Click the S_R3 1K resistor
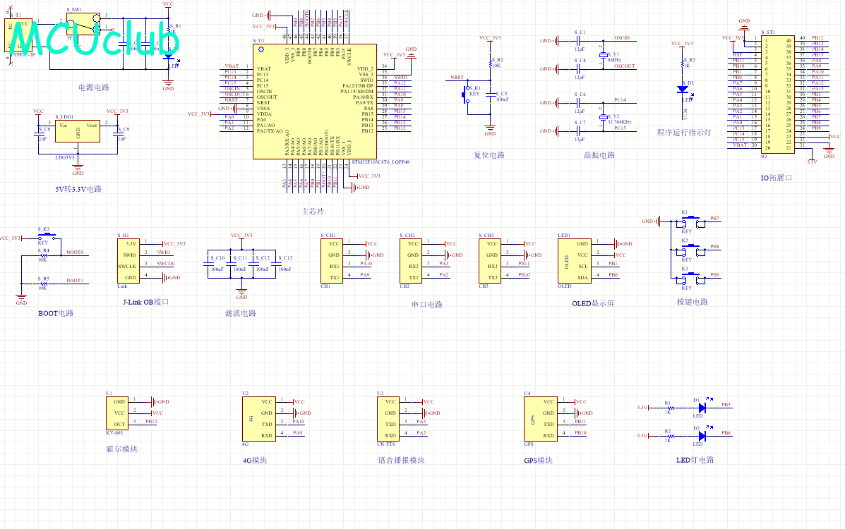 [683, 63]
